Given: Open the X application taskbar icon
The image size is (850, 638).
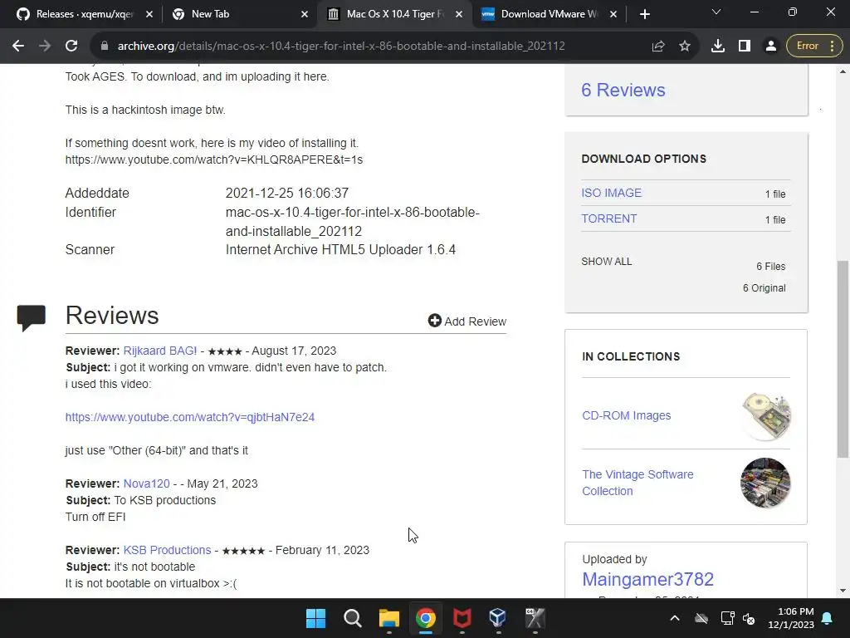Looking at the screenshot, I should [x=535, y=618].
